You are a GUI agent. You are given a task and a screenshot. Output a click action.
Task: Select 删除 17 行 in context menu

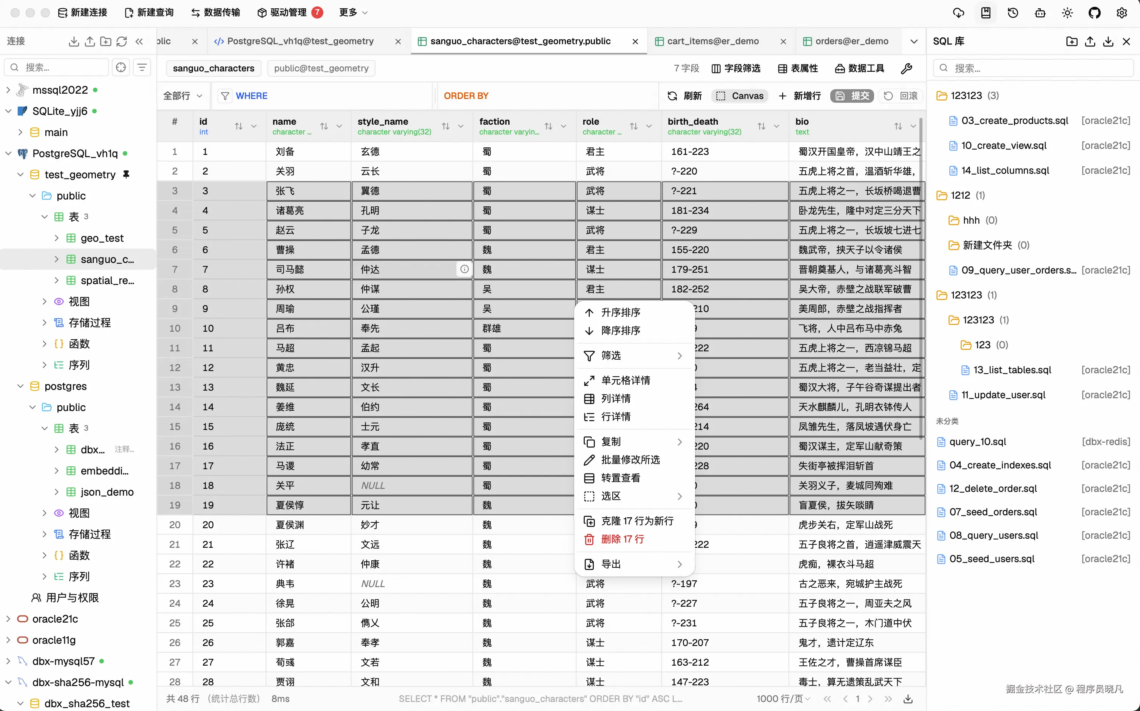(635, 539)
